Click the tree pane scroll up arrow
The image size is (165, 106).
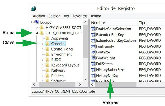[x=85, y=22]
